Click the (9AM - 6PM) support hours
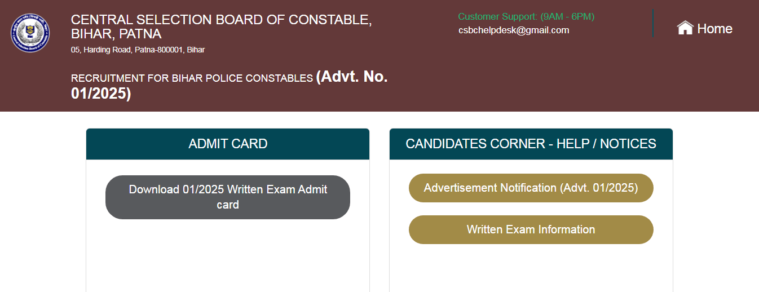 (567, 17)
